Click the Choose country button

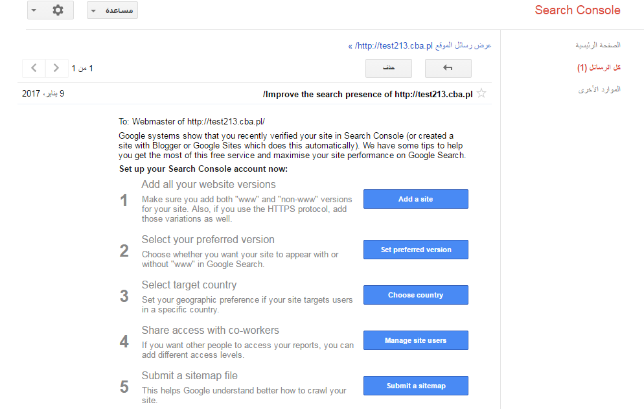coord(416,295)
